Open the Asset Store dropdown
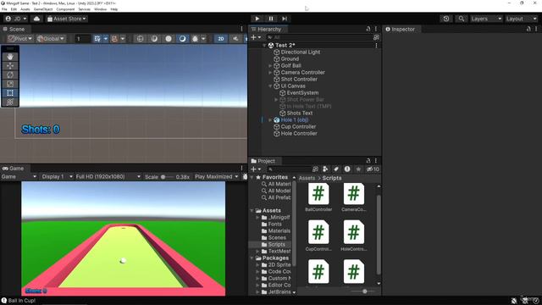The height and width of the screenshot is (305, 542). click(x=67, y=19)
